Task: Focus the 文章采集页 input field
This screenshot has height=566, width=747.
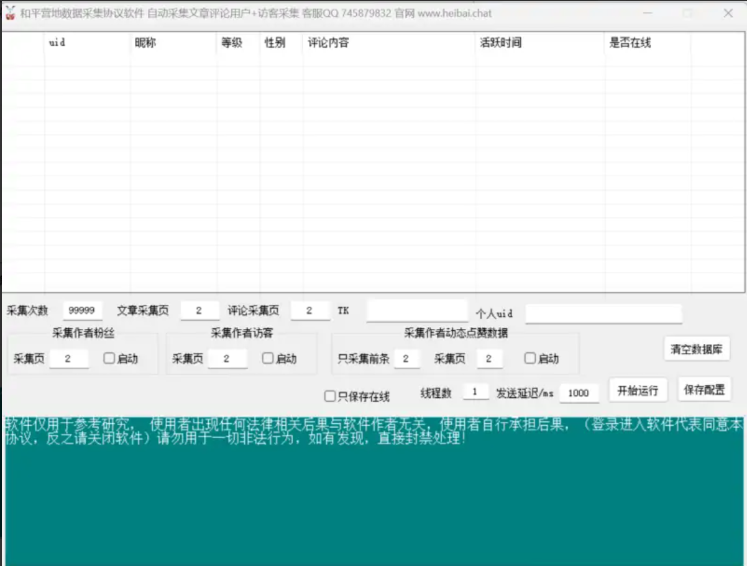Action: pos(199,310)
